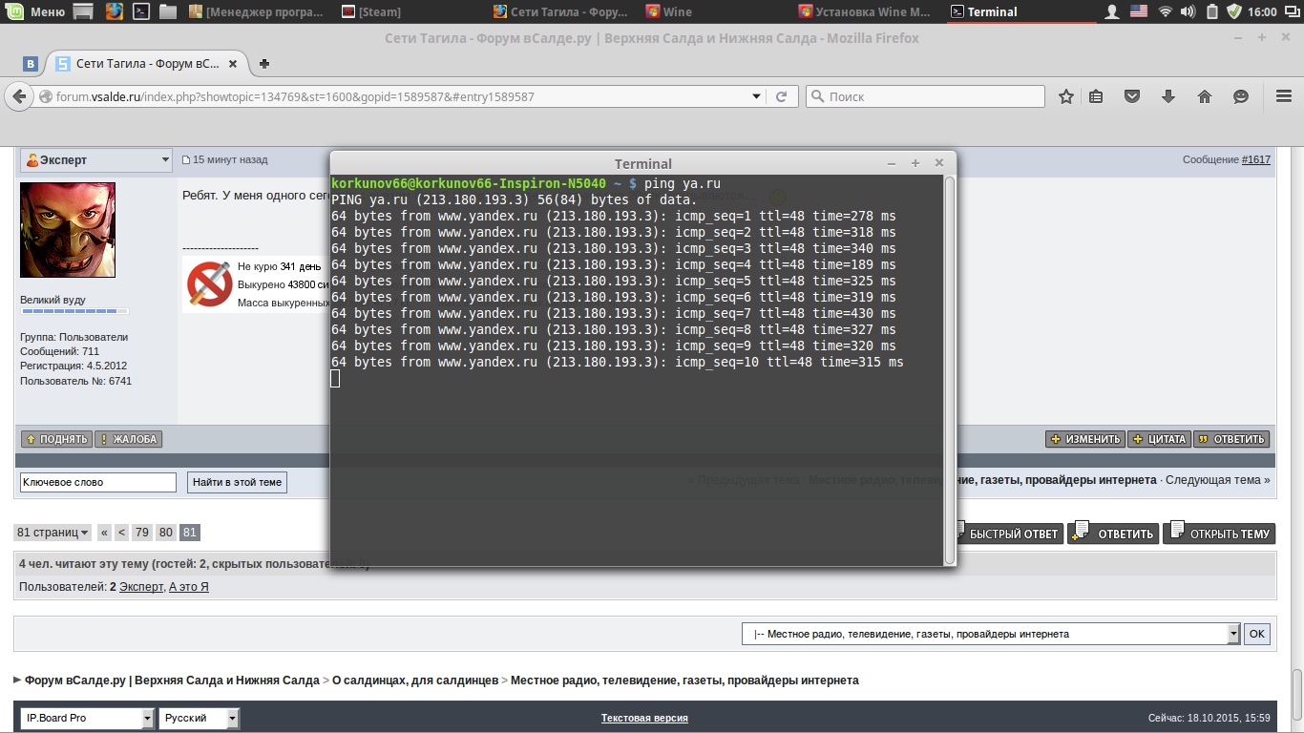Open the 'Текстовая версия' link
The width and height of the screenshot is (1304, 733).
click(644, 718)
